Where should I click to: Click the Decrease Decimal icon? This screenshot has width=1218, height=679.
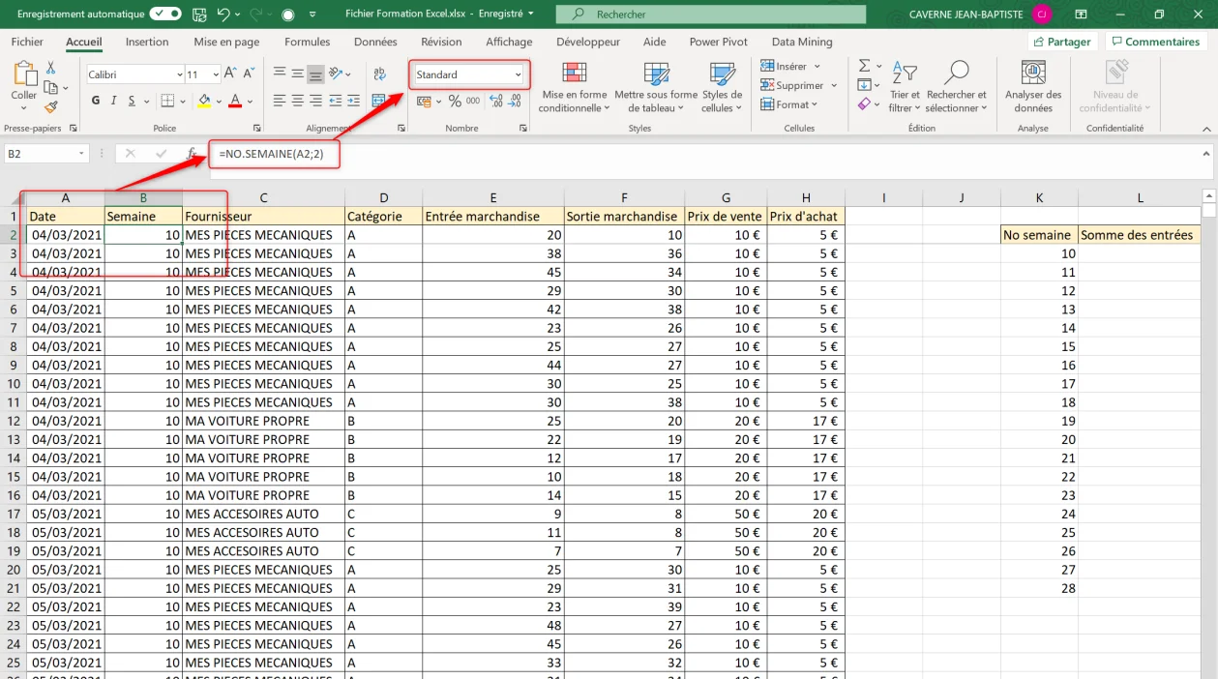click(516, 101)
